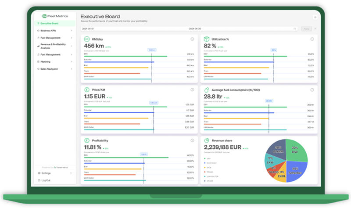Image resolution: width=351 pixels, height=208 pixels.
Task: Expand the Planning submenu arrow
Action: [x=72, y=62]
